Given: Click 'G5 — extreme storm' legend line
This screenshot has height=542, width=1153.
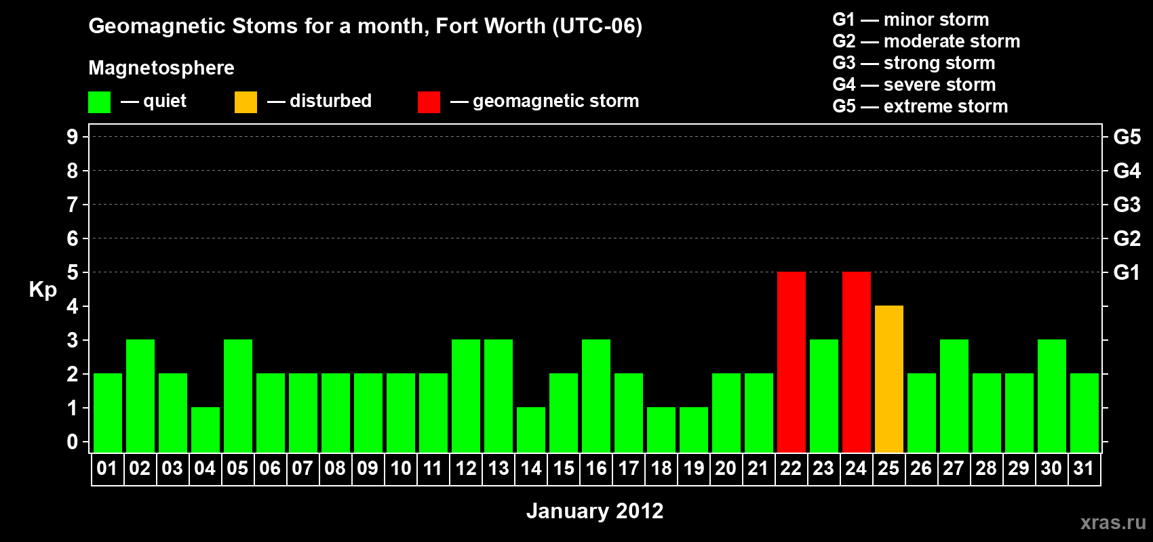Looking at the screenshot, I should pos(920,106).
